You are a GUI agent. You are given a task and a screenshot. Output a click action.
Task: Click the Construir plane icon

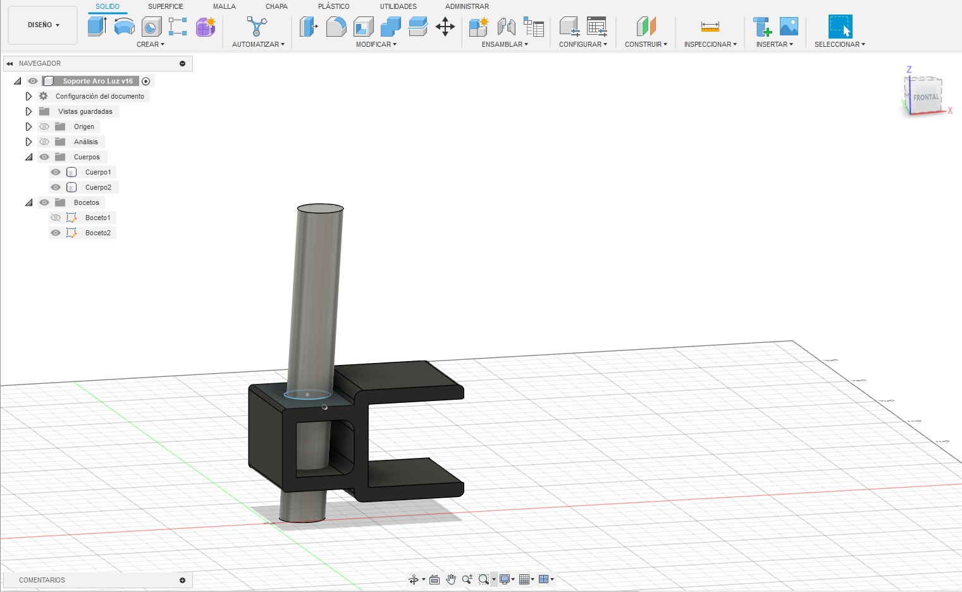click(x=646, y=27)
